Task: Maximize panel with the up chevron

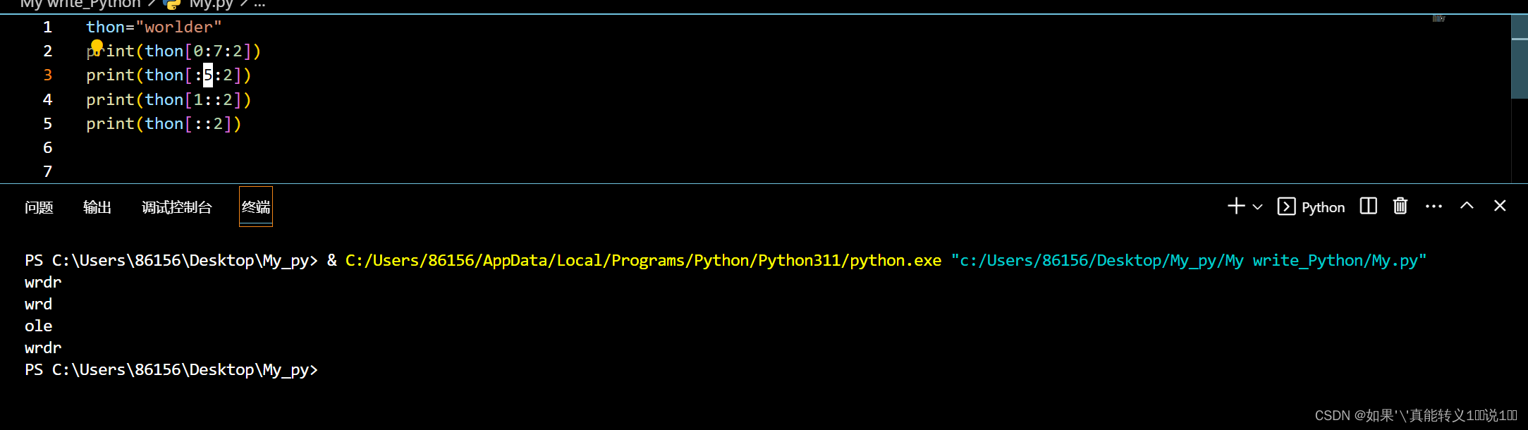Action: click(x=1467, y=206)
